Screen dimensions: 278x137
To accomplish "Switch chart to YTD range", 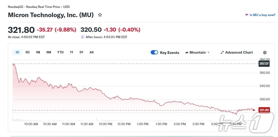I will coord(60,52).
